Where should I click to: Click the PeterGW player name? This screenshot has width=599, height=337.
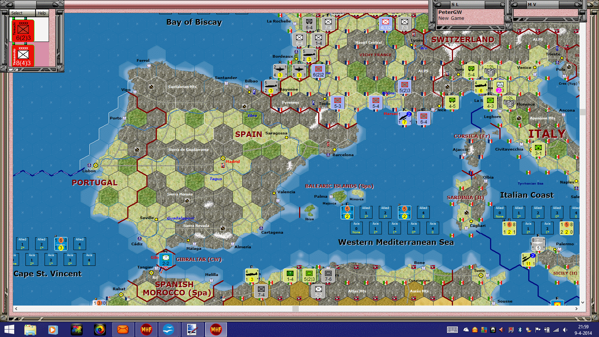click(450, 12)
